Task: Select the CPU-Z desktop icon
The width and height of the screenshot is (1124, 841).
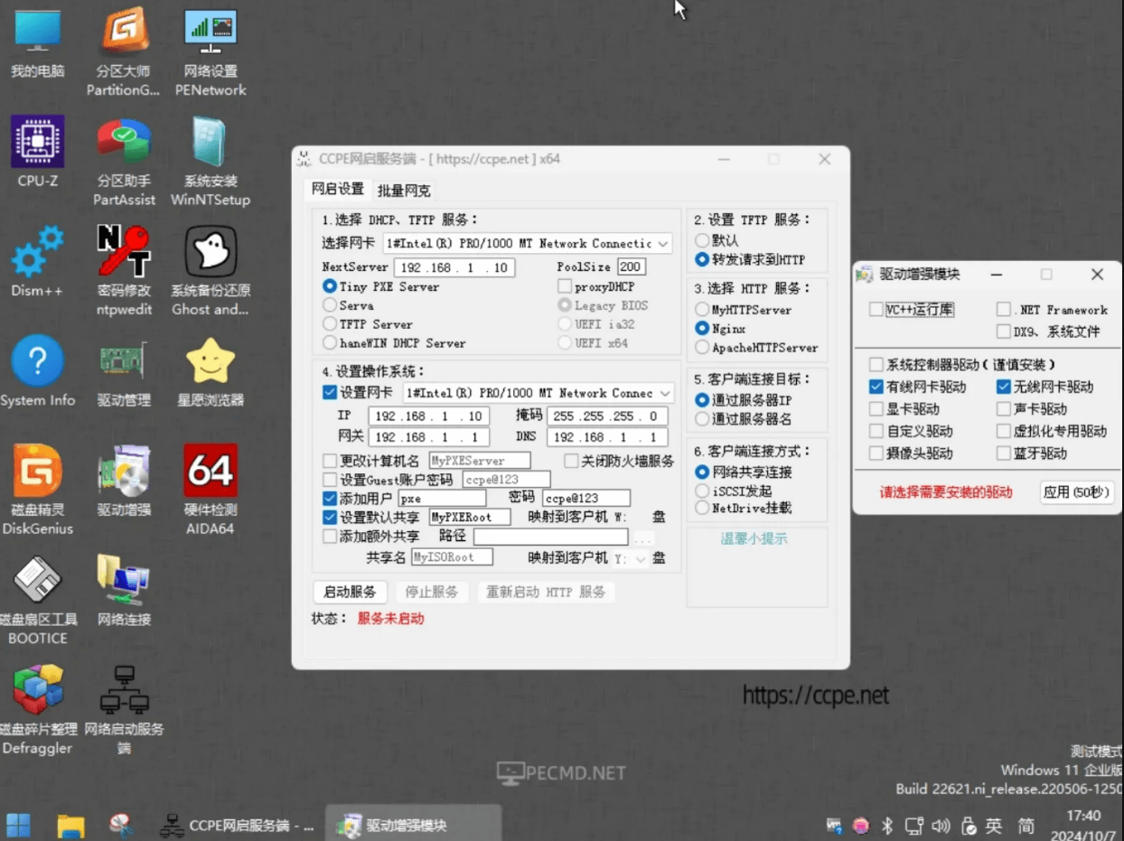Action: (x=37, y=152)
